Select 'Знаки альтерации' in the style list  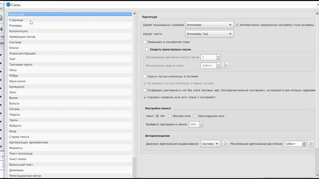[70, 53]
